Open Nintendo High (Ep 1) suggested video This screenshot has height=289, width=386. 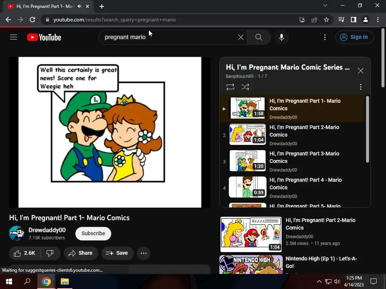(x=321, y=262)
